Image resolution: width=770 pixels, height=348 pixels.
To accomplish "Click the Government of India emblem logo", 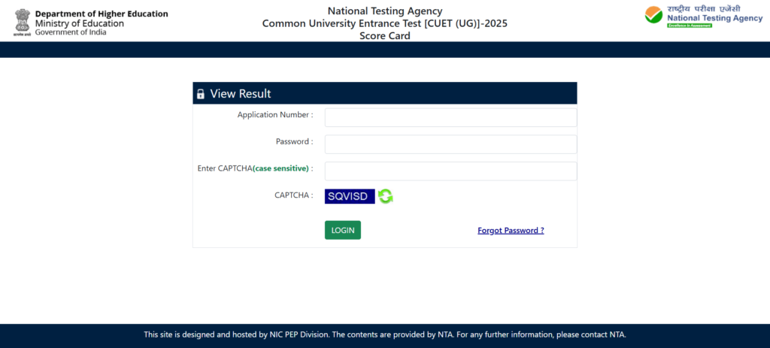I will pos(22,23).
